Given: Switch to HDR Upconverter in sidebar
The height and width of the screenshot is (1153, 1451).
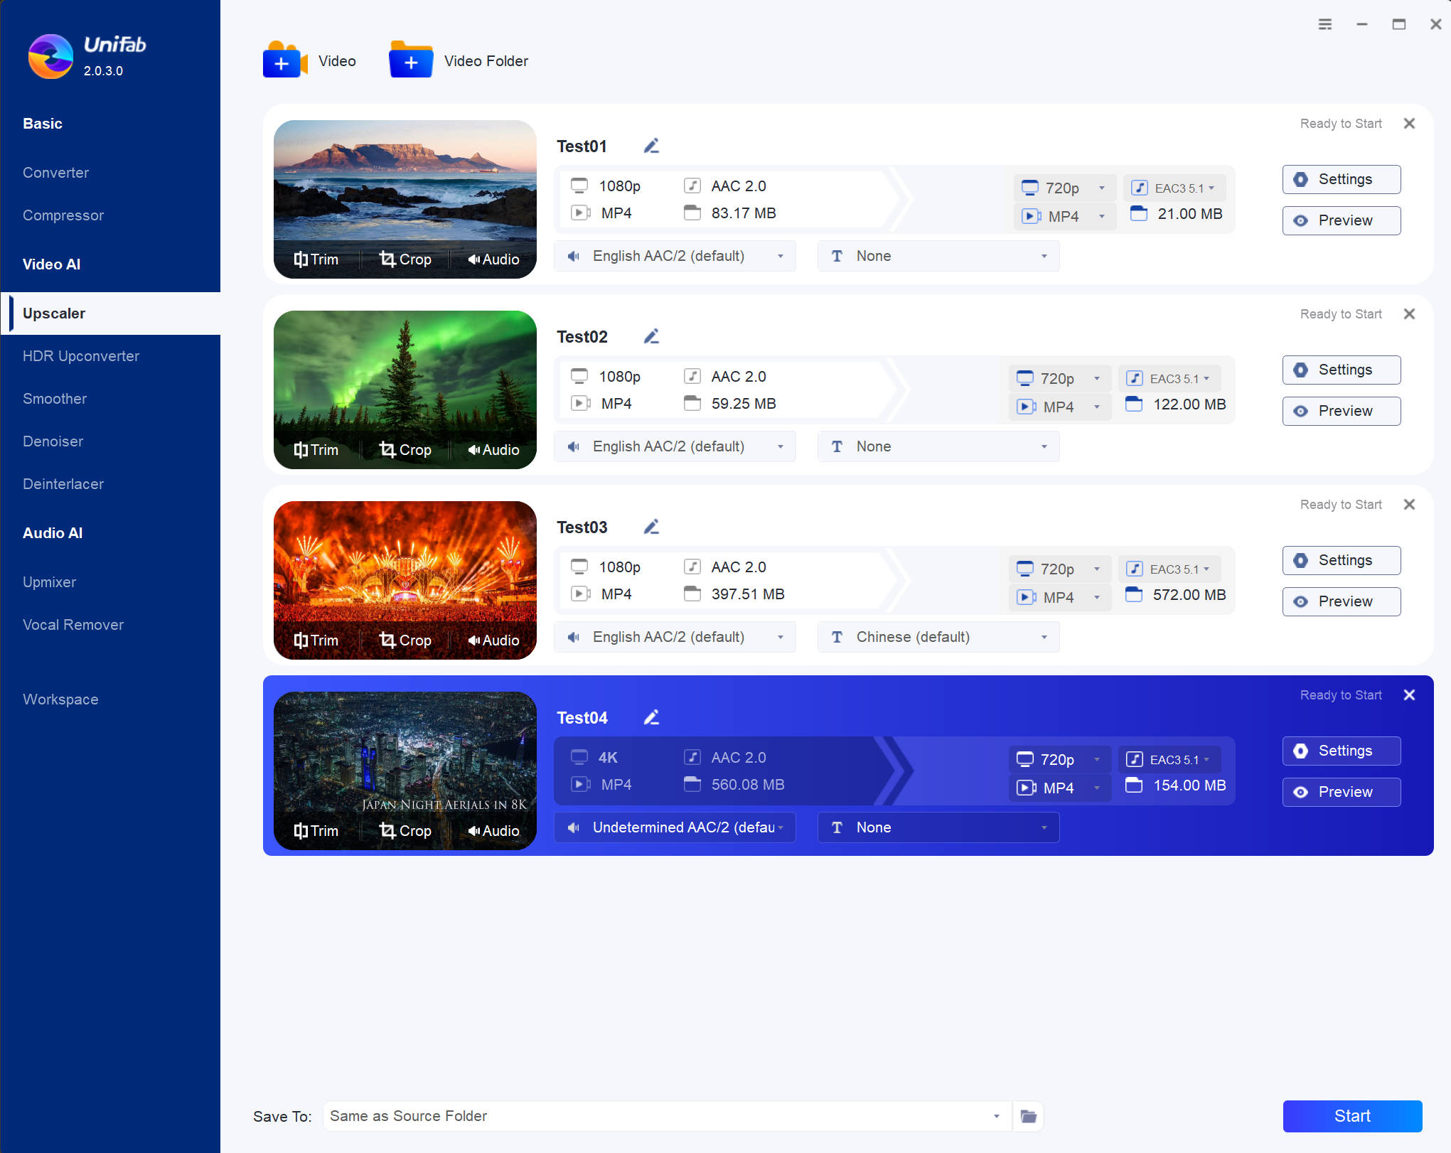Looking at the screenshot, I should [x=81, y=356].
